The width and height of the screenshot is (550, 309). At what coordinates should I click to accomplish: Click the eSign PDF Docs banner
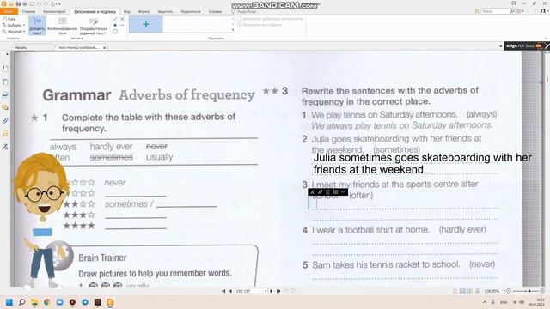(x=526, y=45)
